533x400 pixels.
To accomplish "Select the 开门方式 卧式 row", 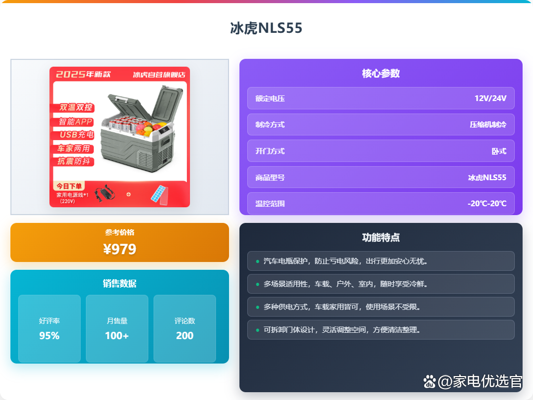I will (380, 151).
